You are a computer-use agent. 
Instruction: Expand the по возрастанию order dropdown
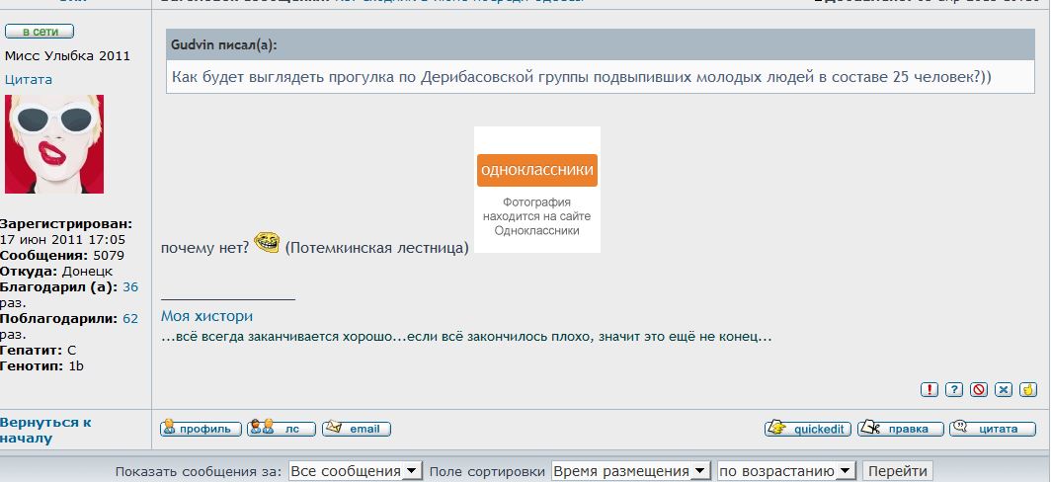[785, 471]
